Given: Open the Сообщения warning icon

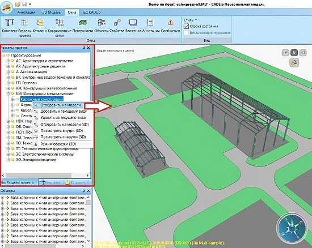Looking at the screenshot, I should 171,22.
